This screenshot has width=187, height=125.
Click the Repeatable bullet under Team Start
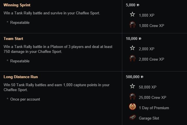pos(20,61)
